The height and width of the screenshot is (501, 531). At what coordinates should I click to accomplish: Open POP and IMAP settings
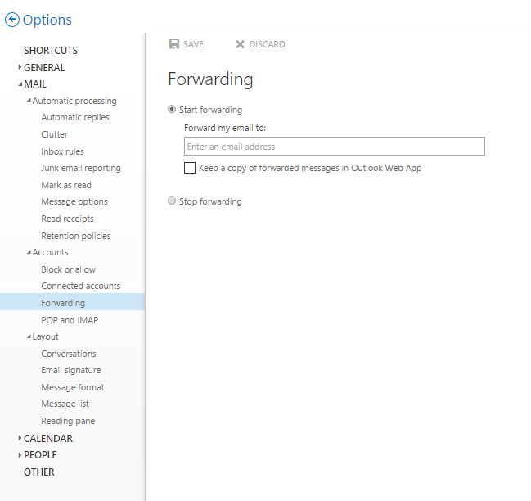pyautogui.click(x=70, y=320)
